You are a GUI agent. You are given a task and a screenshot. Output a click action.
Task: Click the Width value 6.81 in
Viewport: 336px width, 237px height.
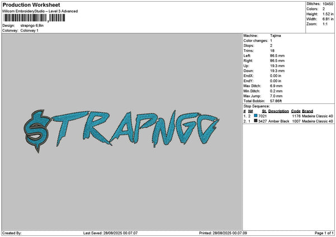328,19
